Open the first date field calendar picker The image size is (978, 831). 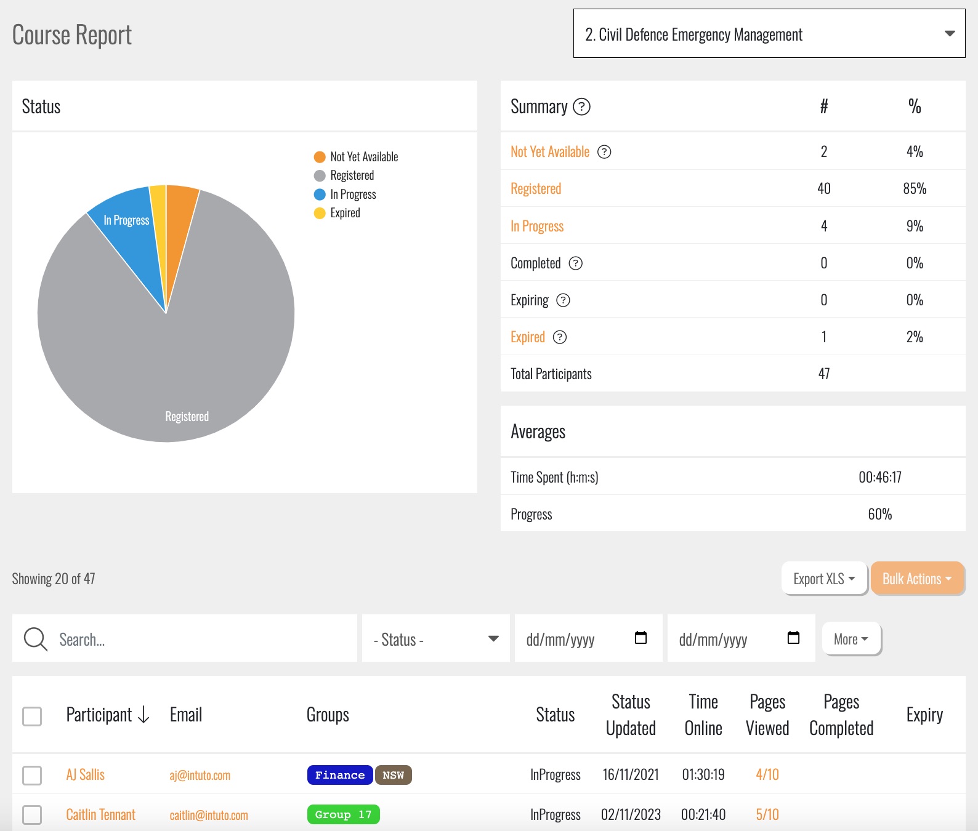641,638
